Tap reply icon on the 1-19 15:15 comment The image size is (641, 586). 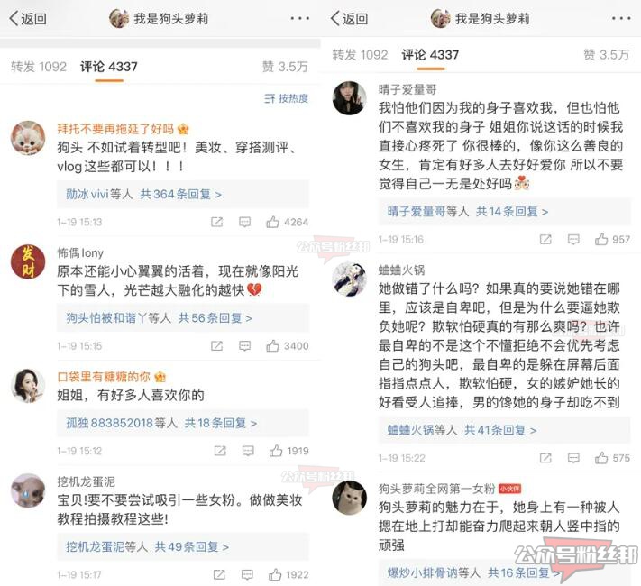[x=245, y=346]
